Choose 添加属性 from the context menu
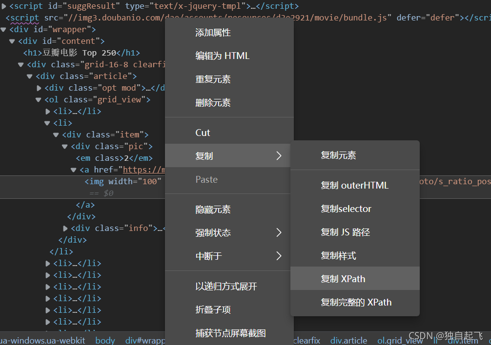The width and height of the screenshot is (491, 345). coord(229,33)
